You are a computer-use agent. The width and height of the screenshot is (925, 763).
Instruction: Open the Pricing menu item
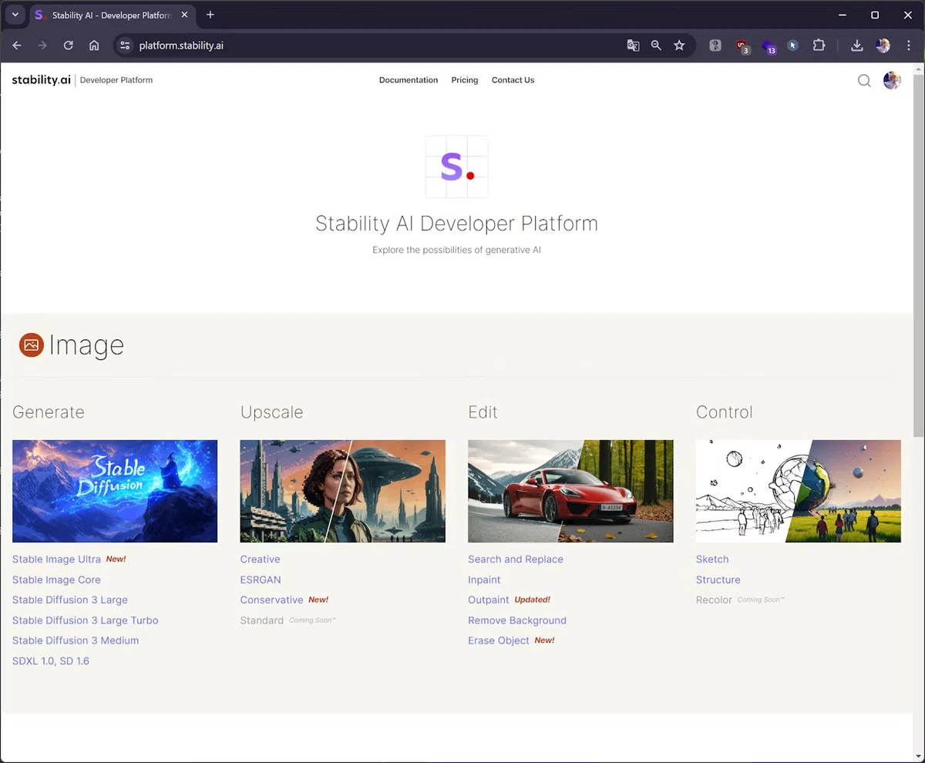465,80
